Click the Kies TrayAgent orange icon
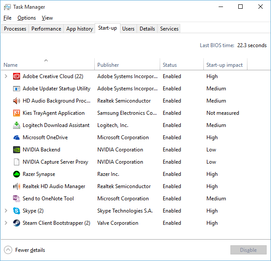This screenshot has width=271, height=261. point(17,113)
